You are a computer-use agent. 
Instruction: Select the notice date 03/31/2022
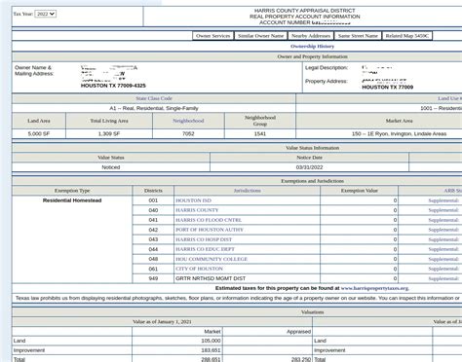[309, 167]
